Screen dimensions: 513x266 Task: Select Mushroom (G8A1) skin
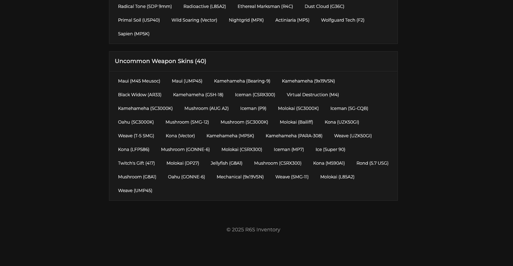click(137, 177)
